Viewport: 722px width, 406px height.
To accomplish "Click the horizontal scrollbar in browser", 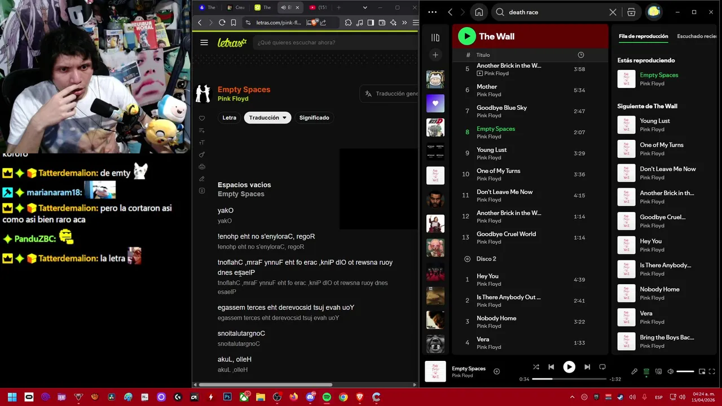I will 265,385.
